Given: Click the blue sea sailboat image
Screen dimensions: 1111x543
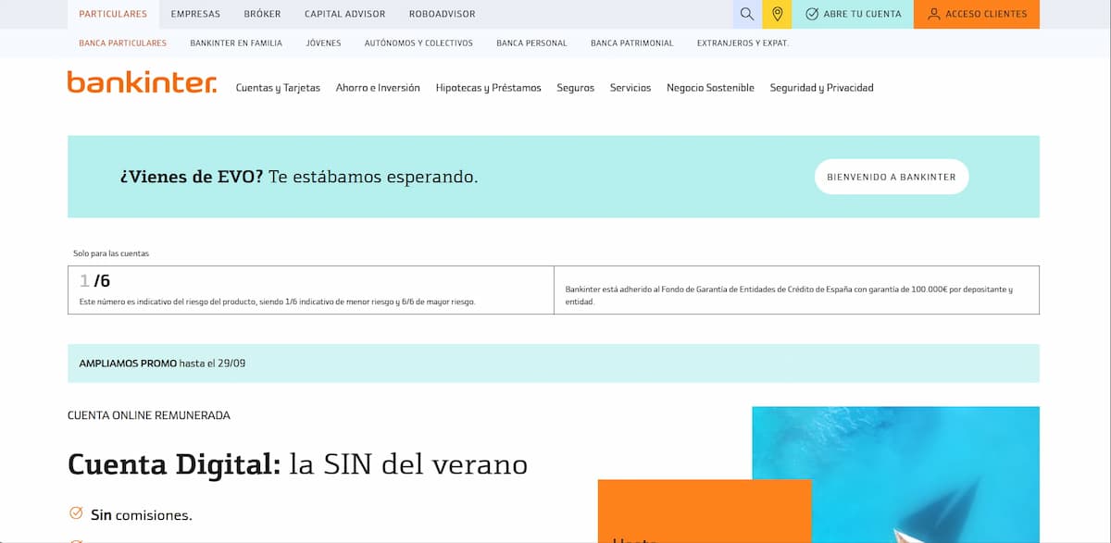Looking at the screenshot, I should (x=926, y=463).
